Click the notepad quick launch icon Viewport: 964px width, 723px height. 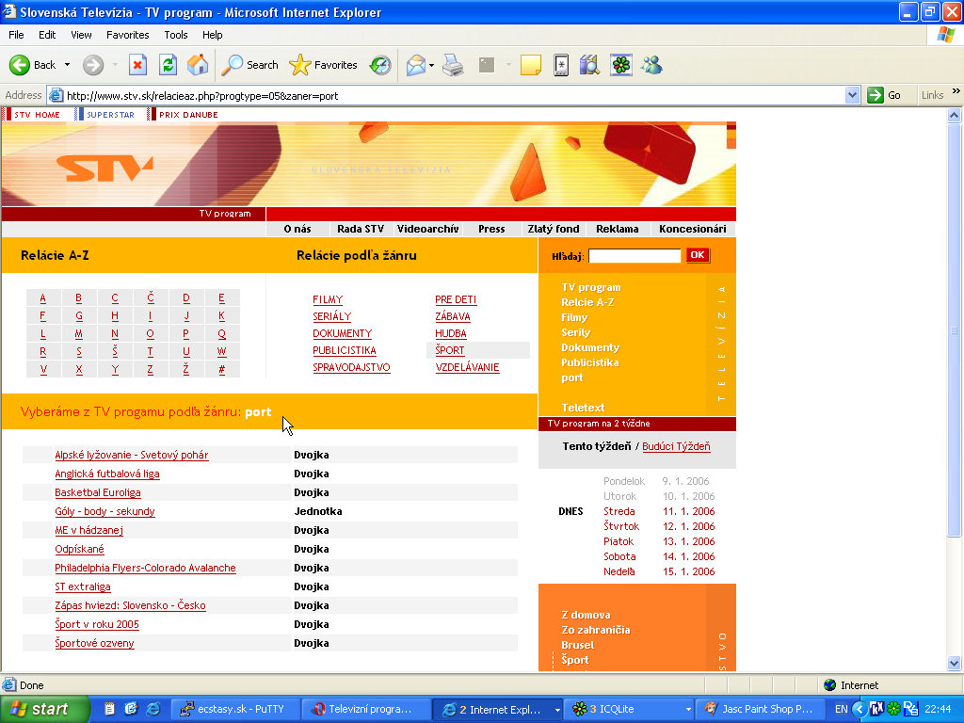click(x=109, y=709)
